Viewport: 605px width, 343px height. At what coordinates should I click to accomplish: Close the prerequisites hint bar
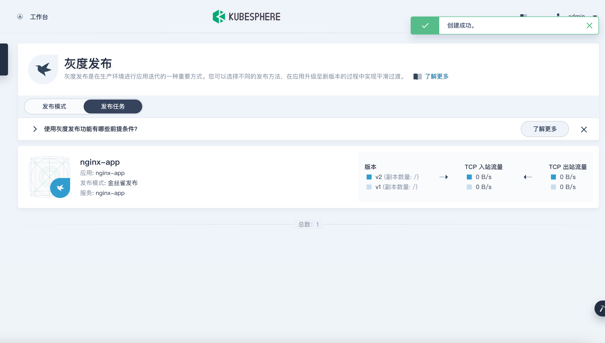tap(584, 129)
